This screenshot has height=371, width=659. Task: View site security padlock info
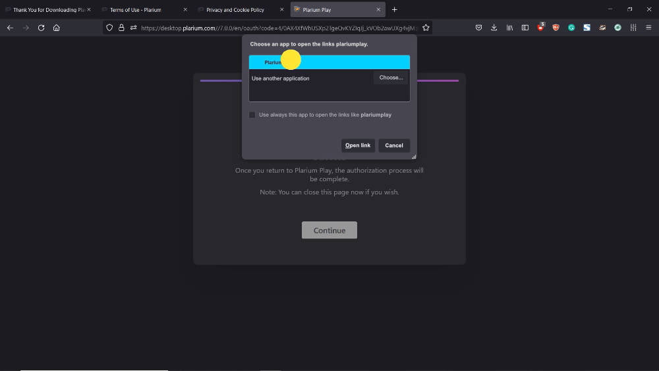tap(121, 28)
